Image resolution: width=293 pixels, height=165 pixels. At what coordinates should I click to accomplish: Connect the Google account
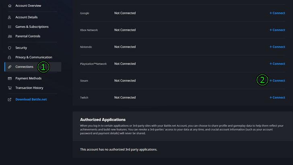click(x=277, y=13)
